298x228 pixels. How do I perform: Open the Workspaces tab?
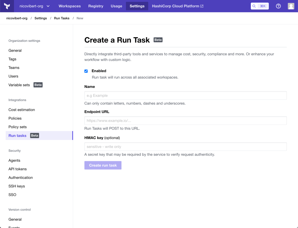(70, 6)
